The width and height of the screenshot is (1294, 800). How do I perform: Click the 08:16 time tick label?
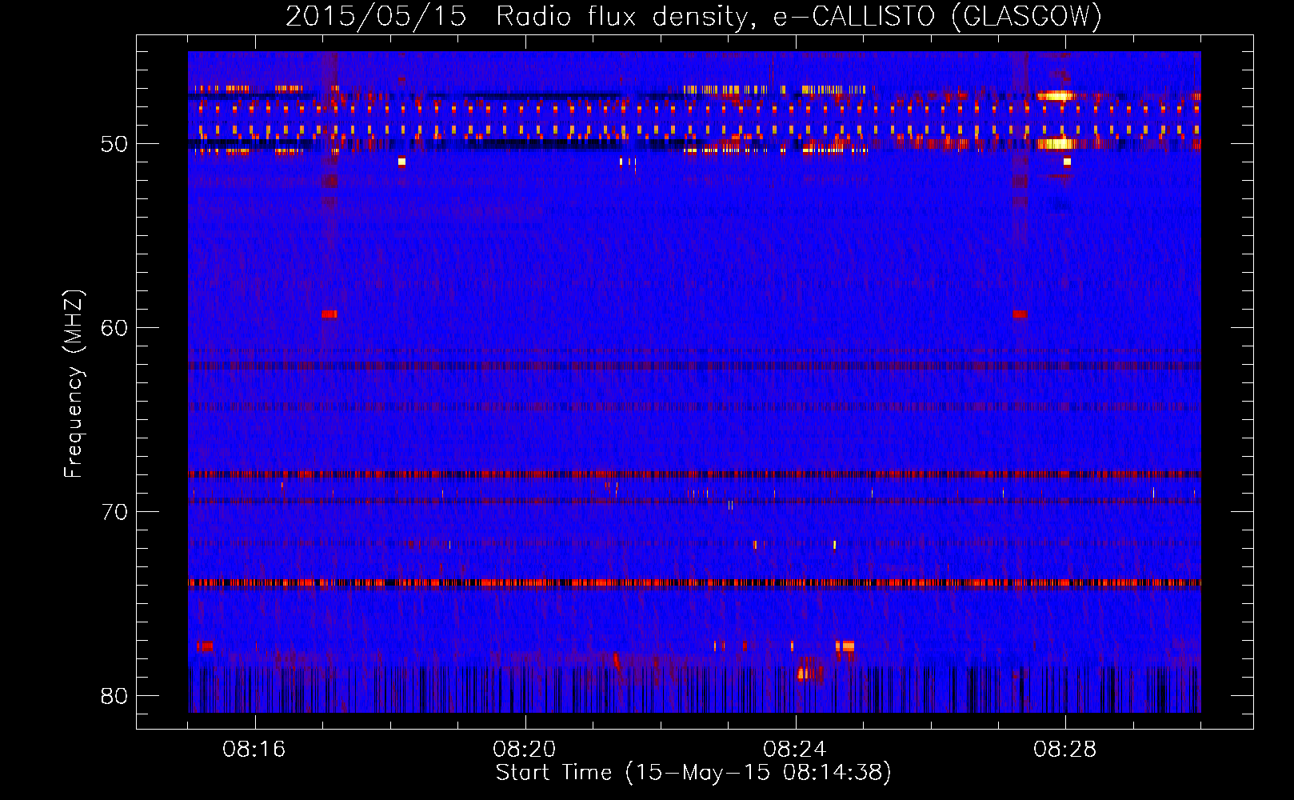pyautogui.click(x=254, y=750)
